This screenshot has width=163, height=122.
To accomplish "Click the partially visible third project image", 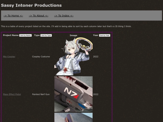I will point(73,117).
